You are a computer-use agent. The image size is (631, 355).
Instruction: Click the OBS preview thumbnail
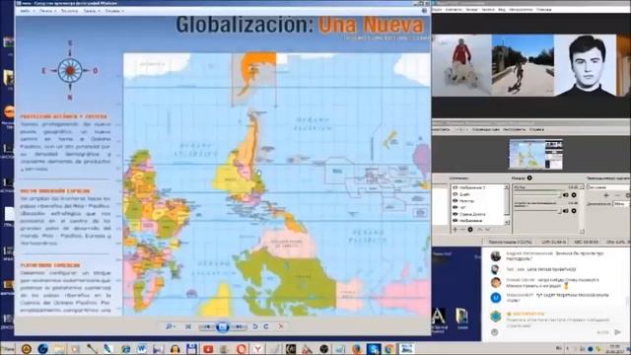535,154
